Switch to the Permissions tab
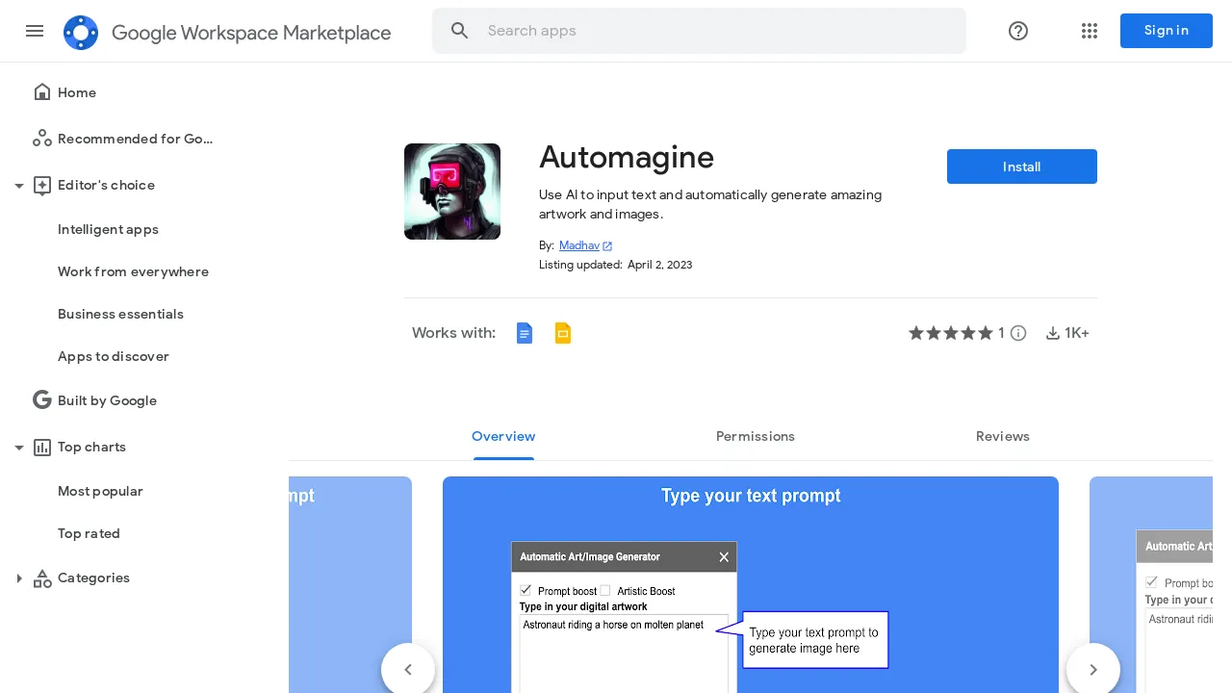 point(756,437)
